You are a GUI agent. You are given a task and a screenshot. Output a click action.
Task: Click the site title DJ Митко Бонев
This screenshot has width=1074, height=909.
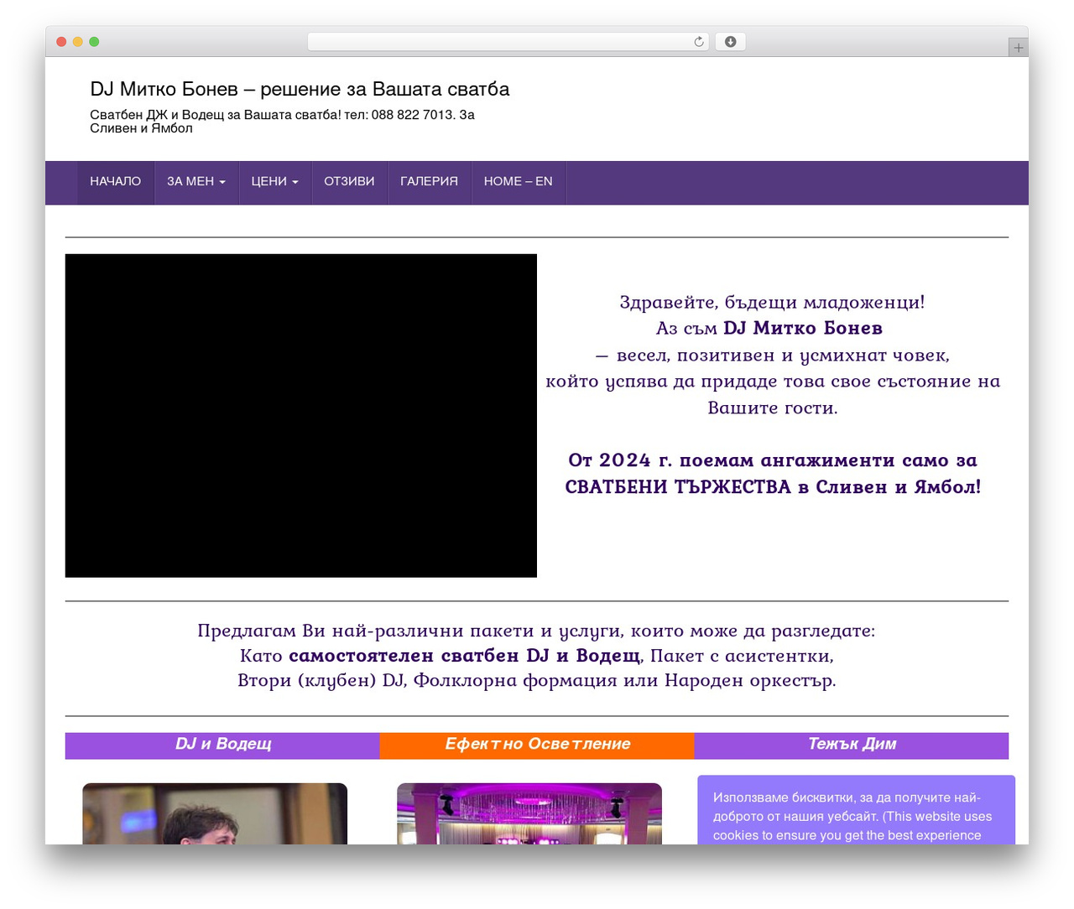pos(300,89)
